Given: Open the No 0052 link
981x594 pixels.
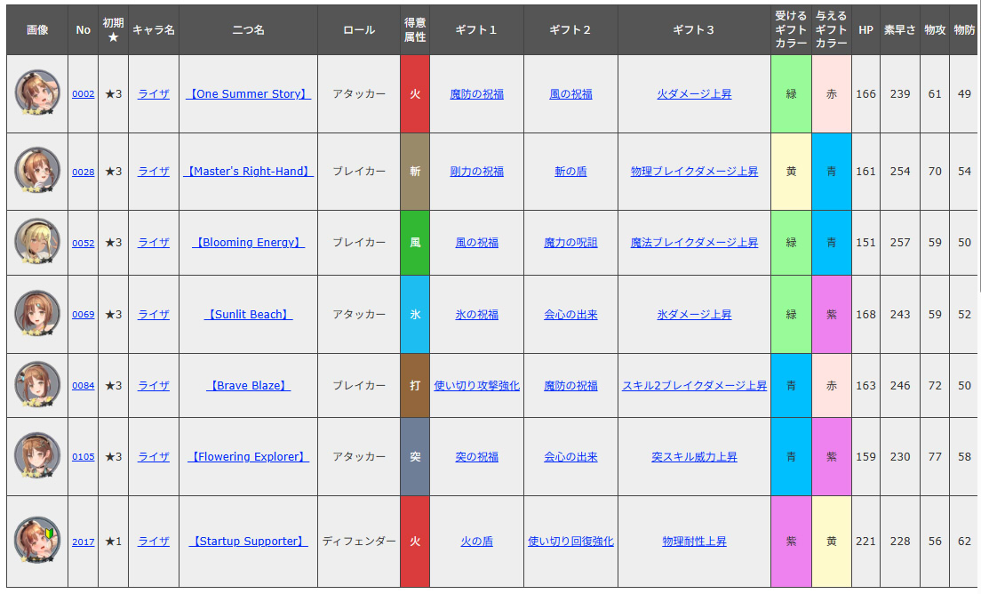Looking at the screenshot, I should click(84, 243).
